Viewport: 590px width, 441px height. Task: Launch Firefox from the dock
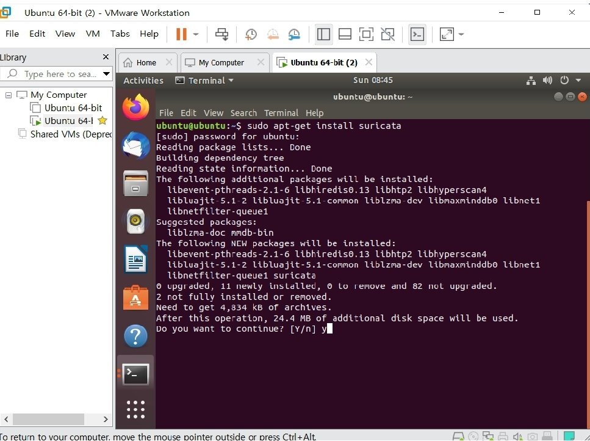[135, 107]
